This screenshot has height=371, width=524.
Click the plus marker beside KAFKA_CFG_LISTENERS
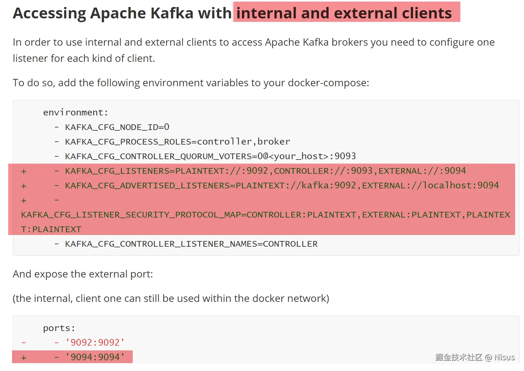(x=24, y=171)
